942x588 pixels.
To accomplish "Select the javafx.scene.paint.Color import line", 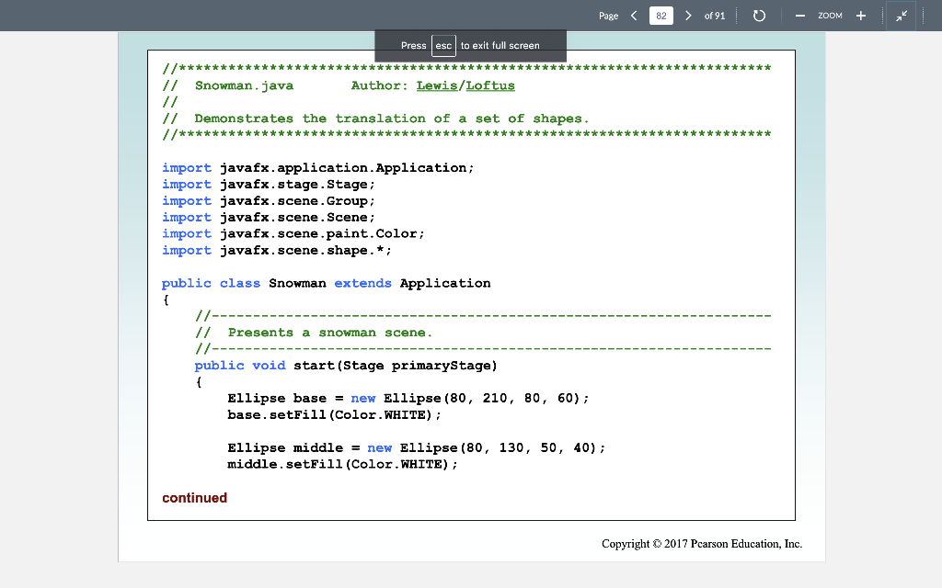I will click(x=293, y=233).
